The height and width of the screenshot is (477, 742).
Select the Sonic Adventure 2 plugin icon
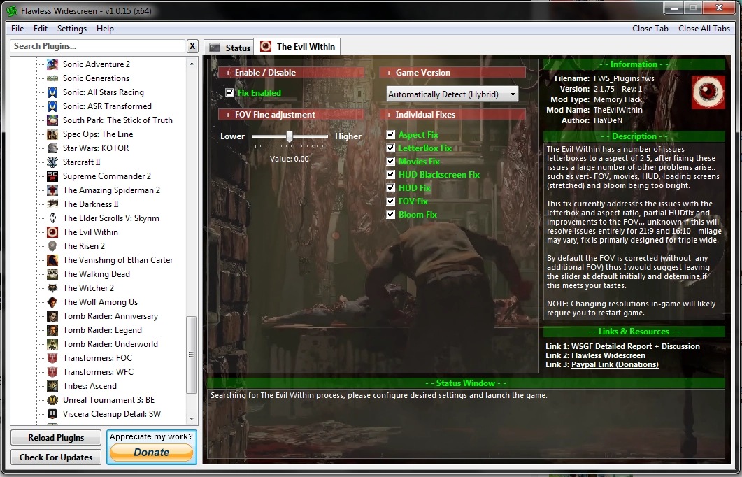pos(52,64)
